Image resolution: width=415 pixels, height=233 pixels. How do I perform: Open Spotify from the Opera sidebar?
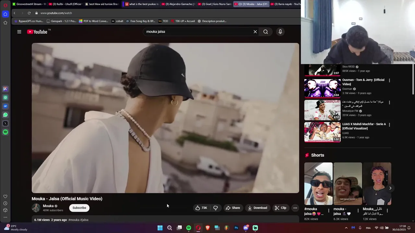click(x=5, y=132)
